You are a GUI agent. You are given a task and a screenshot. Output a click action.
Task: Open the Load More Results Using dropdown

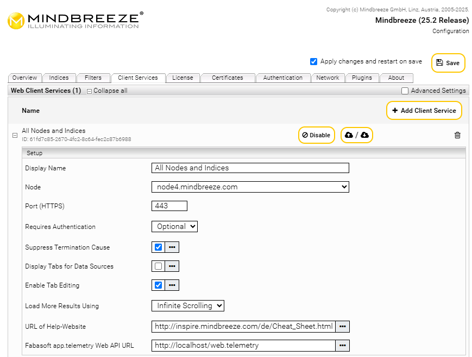(x=188, y=305)
